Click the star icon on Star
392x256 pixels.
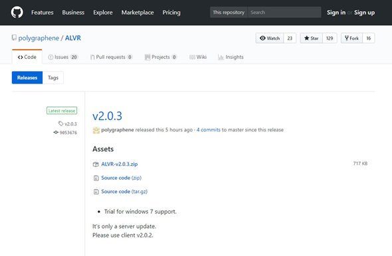click(x=307, y=38)
